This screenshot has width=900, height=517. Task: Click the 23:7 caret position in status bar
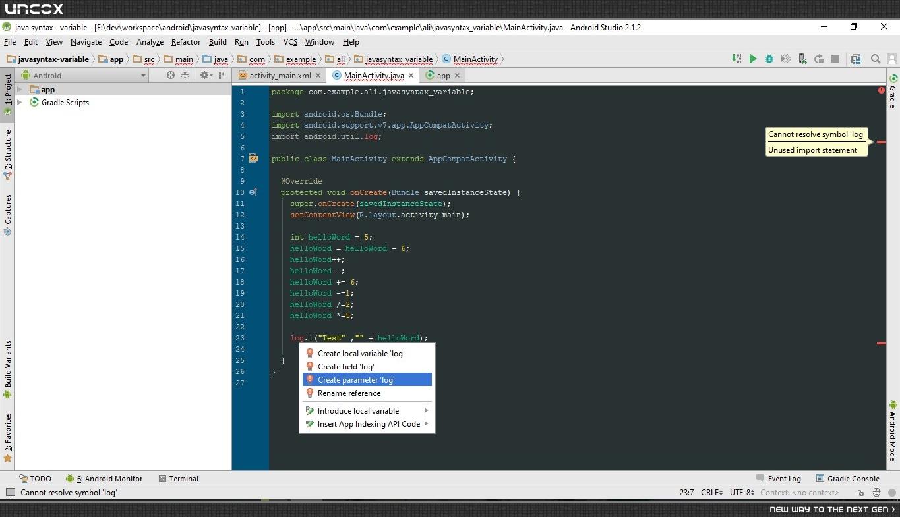click(686, 493)
